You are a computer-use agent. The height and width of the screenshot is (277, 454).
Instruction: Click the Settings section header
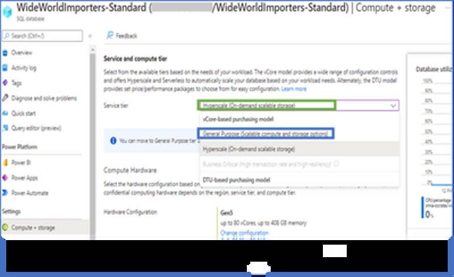point(11,211)
